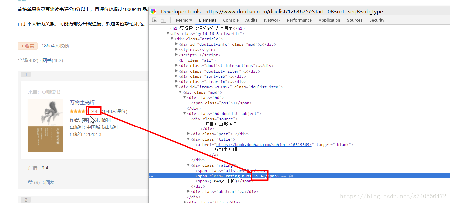This screenshot has width=450, height=203.
Task: Collapse the div class title node
Action: click(188, 139)
